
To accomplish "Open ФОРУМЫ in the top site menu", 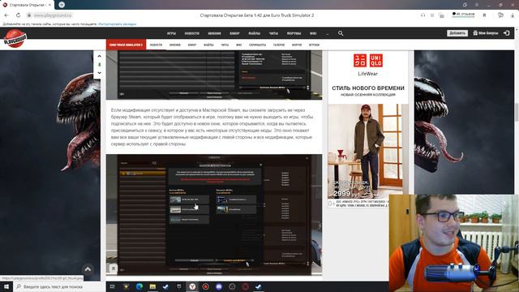I will [x=294, y=33].
